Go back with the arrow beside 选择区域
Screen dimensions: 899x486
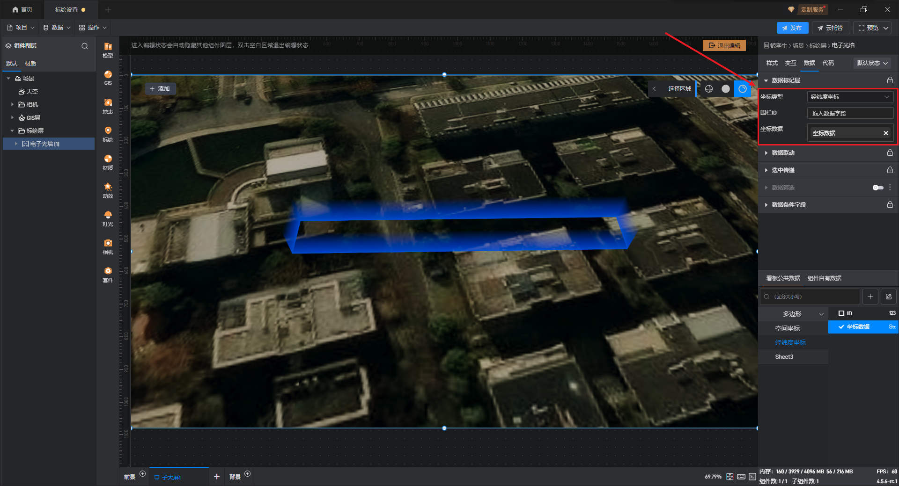point(654,89)
